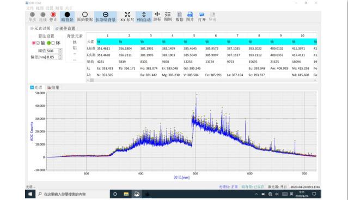Click the 打开 open file icon
348x200 pixels.
pyautogui.click(x=202, y=14)
